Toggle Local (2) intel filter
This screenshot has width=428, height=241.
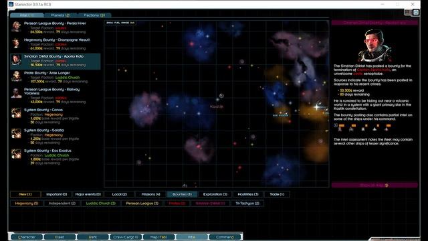point(119,194)
